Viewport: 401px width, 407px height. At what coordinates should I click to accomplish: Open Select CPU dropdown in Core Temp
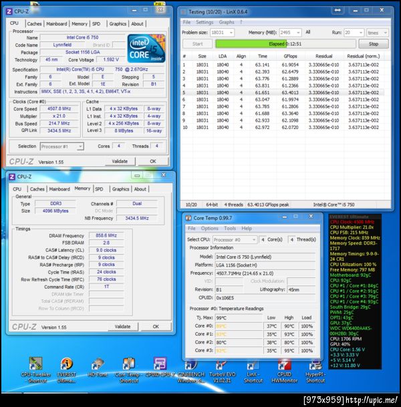click(235, 240)
